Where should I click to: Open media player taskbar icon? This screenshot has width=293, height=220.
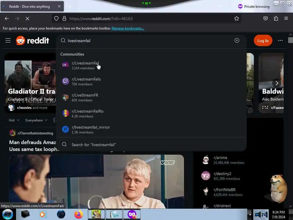(42, 214)
